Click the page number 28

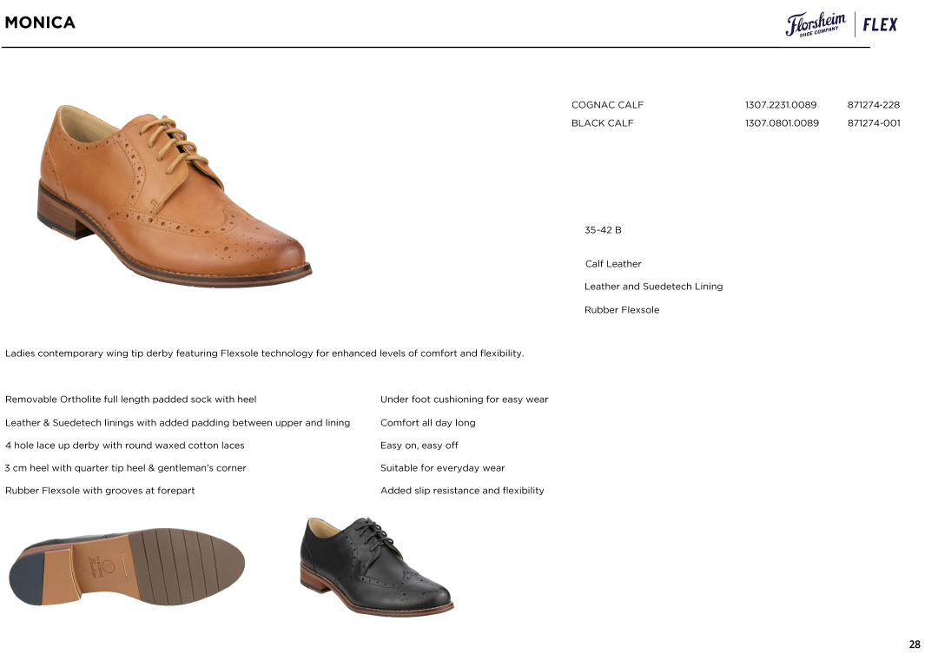click(914, 644)
